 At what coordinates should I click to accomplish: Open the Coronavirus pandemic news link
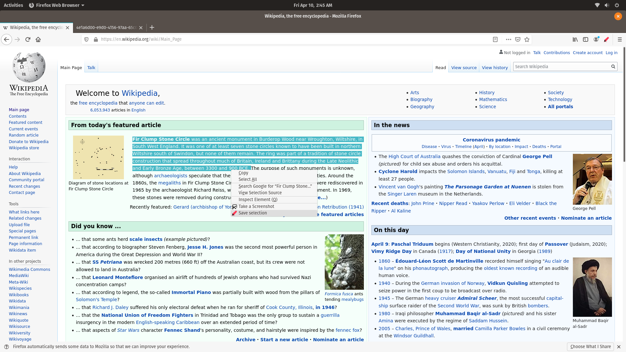pos(491,140)
